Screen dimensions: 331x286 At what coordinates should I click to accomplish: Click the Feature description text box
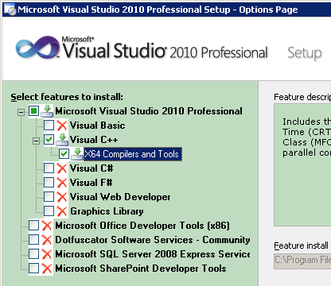(302, 165)
